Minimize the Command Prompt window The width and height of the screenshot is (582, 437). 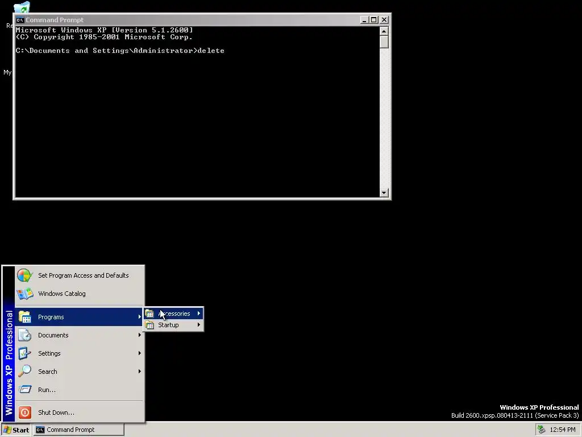tap(364, 20)
